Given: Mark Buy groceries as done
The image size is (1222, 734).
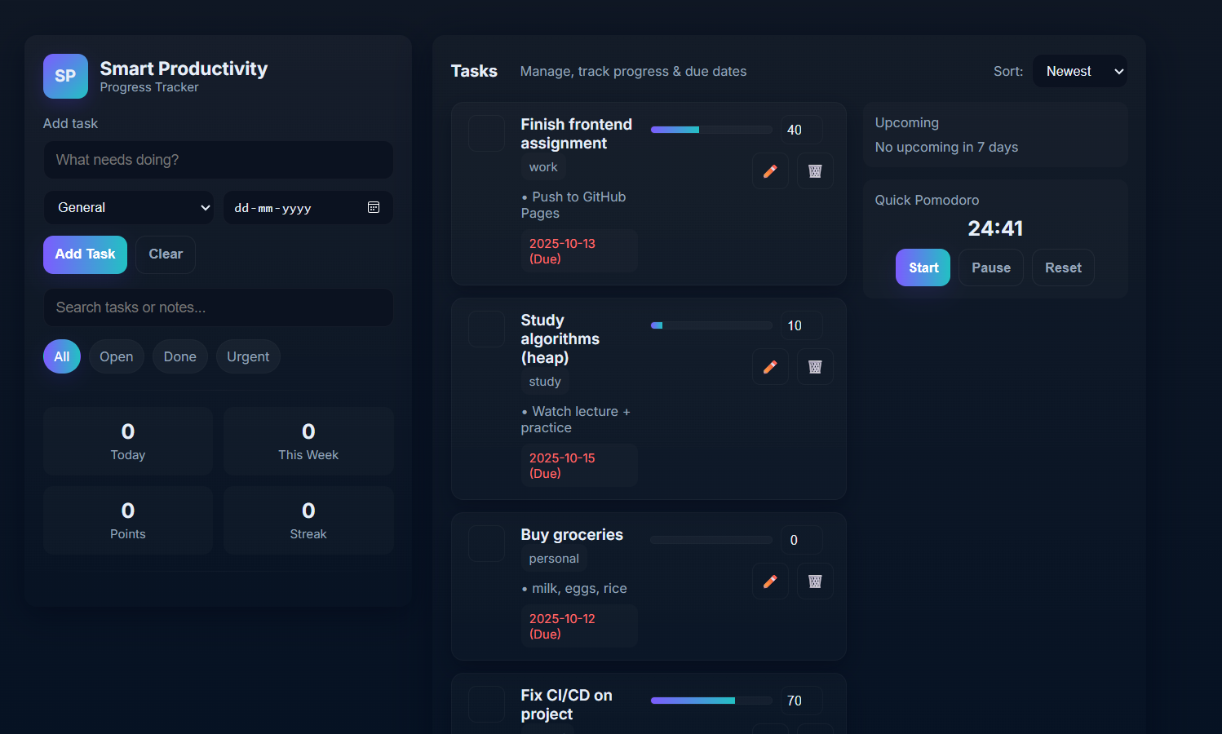Looking at the screenshot, I should [x=486, y=543].
